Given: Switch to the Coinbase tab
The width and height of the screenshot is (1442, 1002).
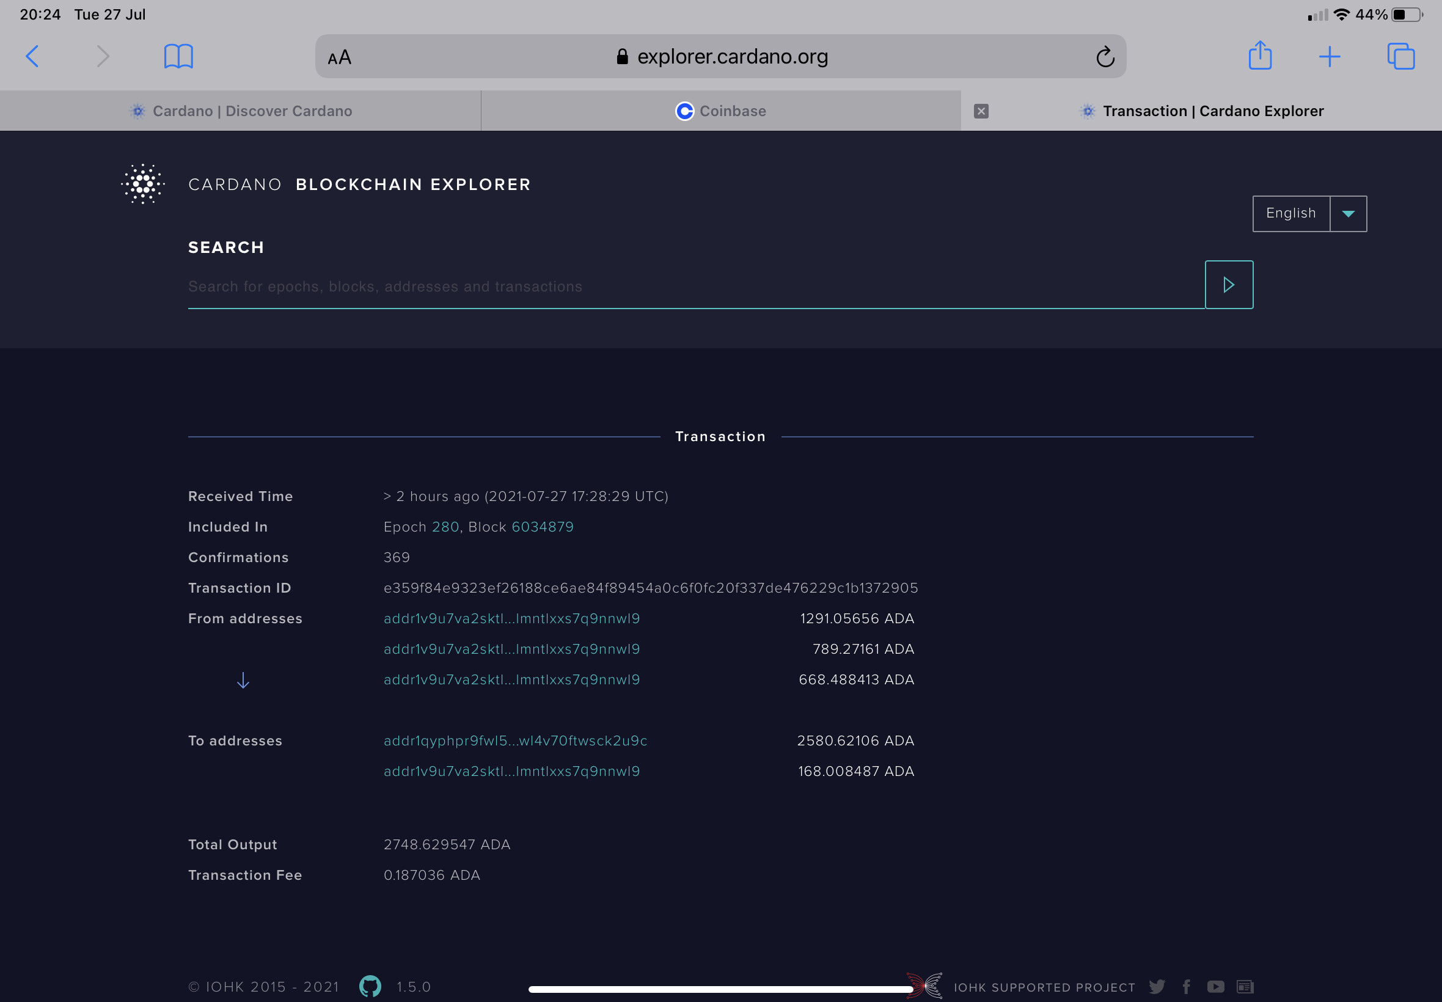Looking at the screenshot, I should coord(720,111).
